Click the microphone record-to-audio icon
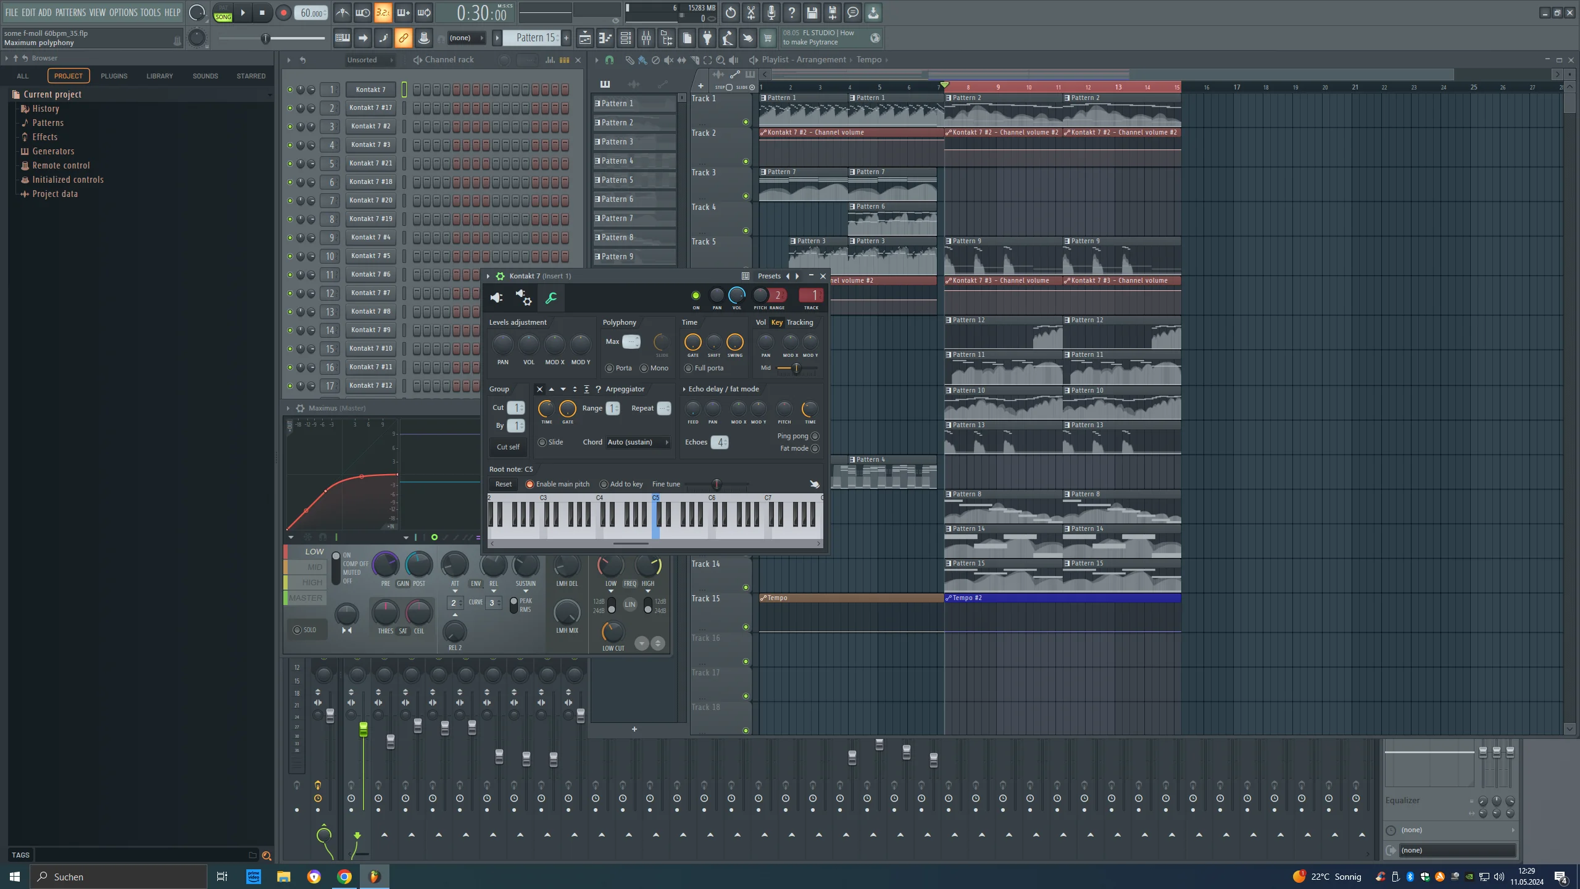The width and height of the screenshot is (1580, 889). (771, 12)
